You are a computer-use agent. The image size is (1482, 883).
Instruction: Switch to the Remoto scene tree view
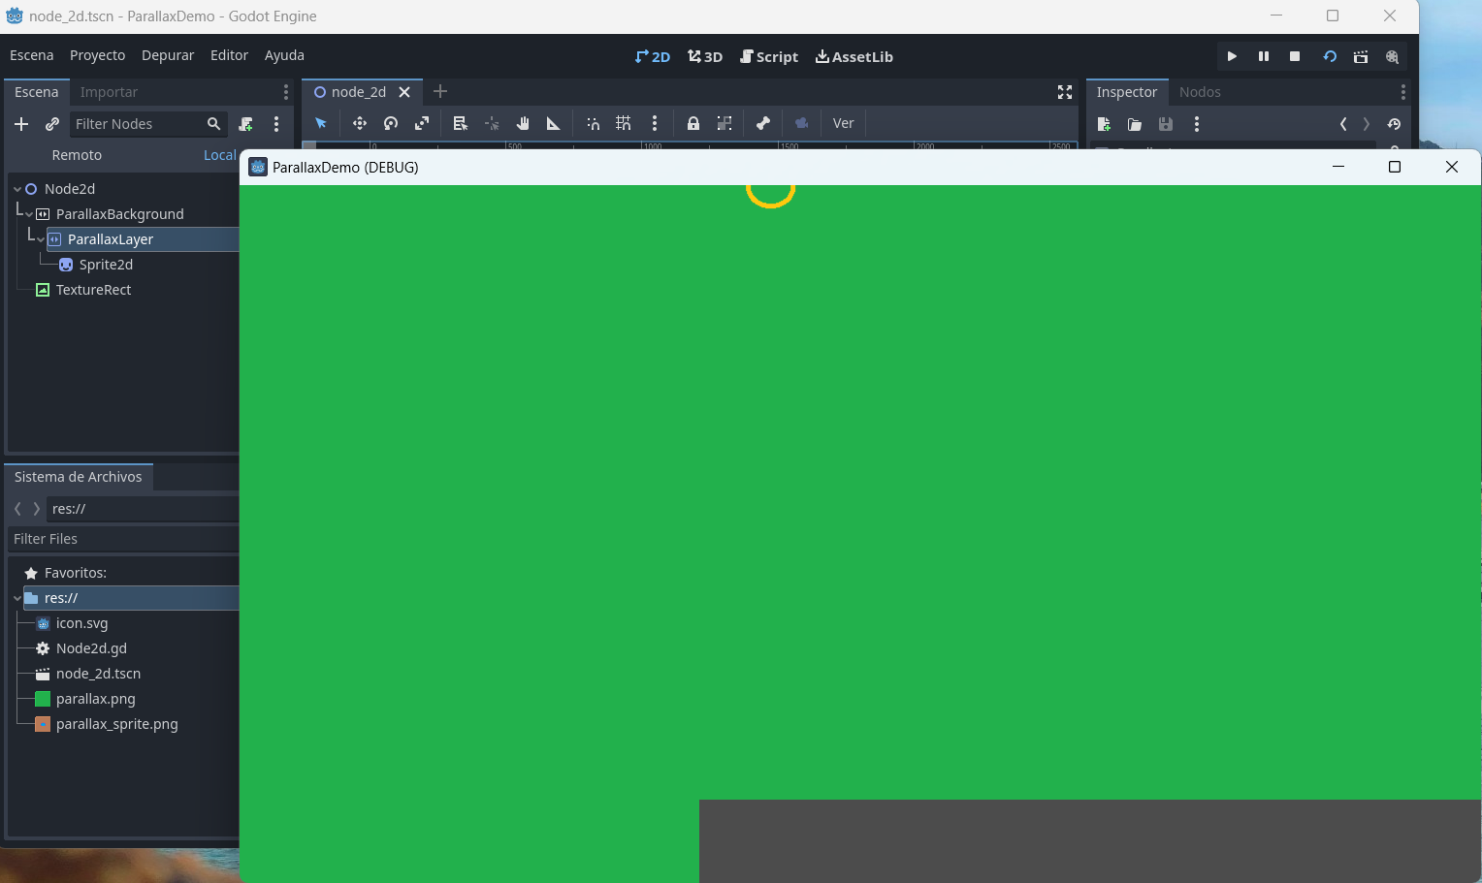pyautogui.click(x=77, y=155)
